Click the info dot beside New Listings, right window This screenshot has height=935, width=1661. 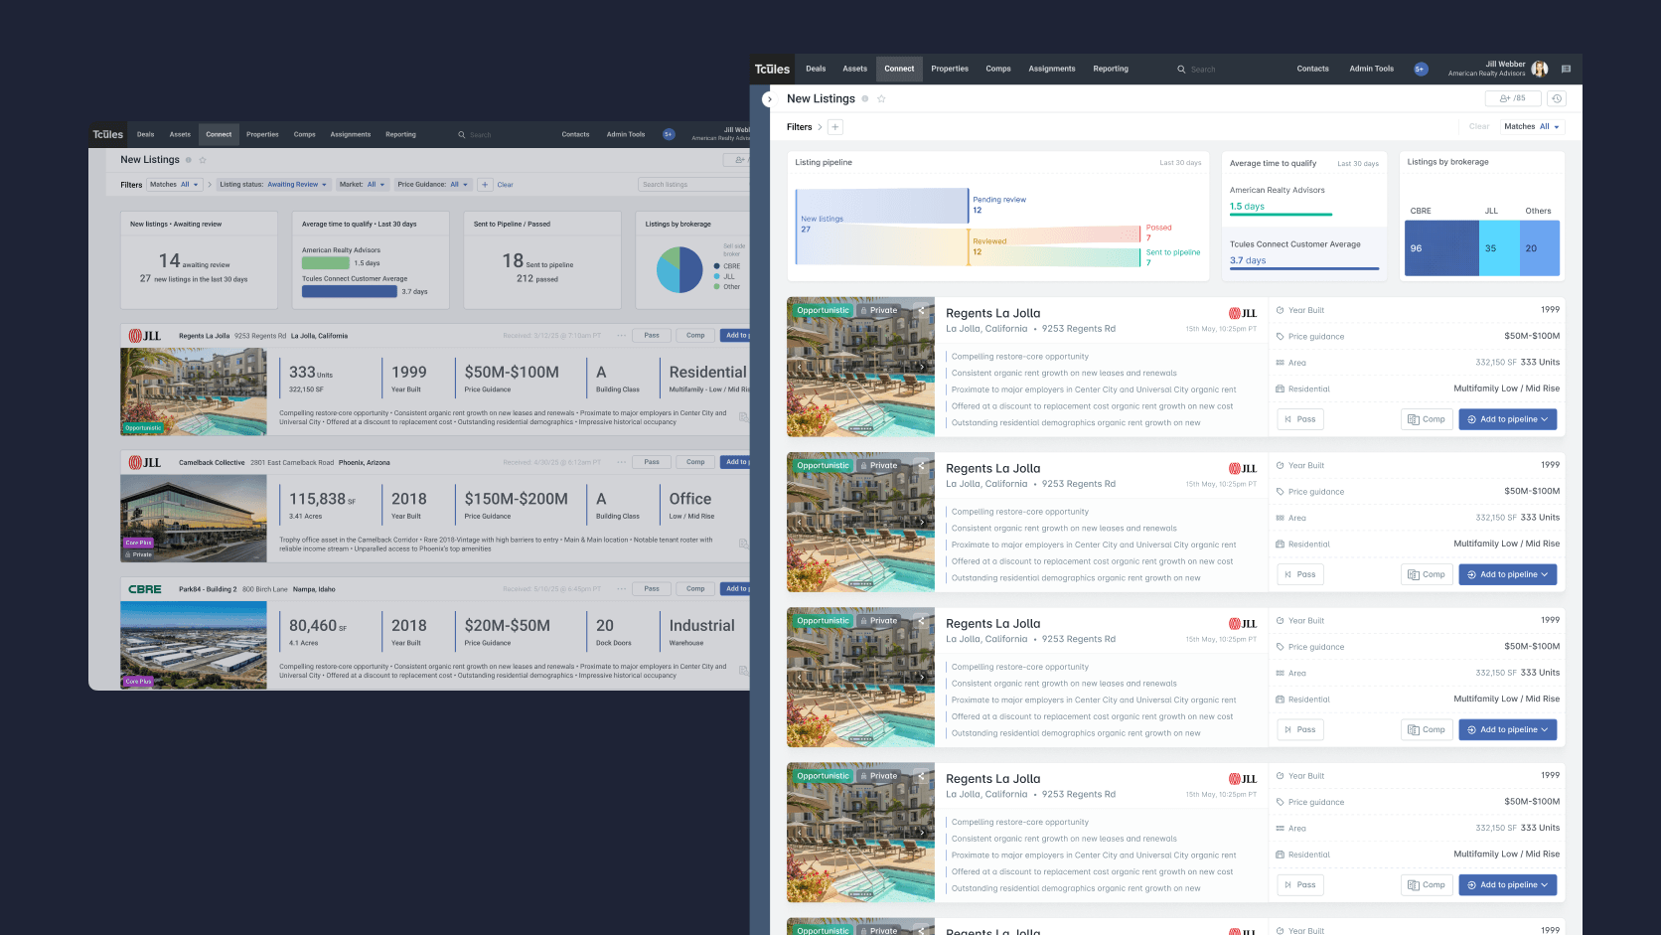pyautogui.click(x=865, y=98)
